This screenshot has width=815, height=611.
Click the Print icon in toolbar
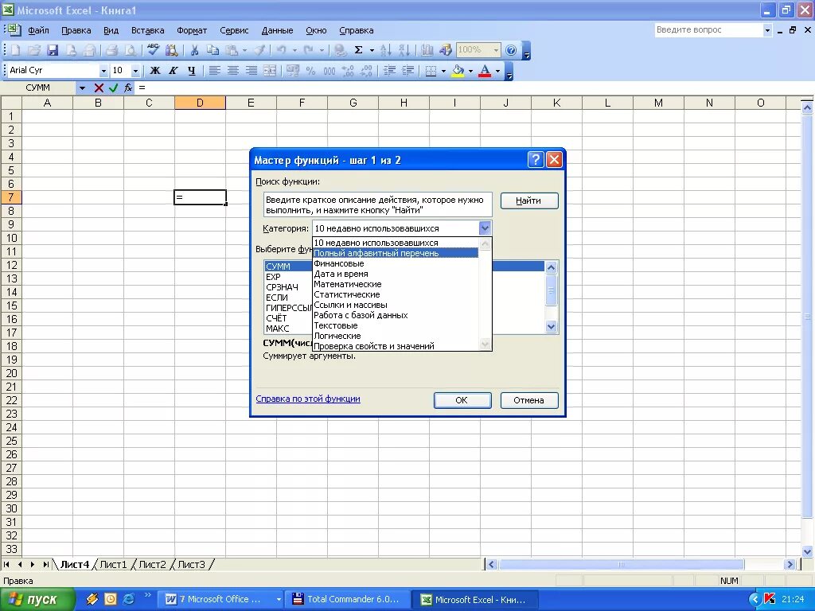point(111,50)
